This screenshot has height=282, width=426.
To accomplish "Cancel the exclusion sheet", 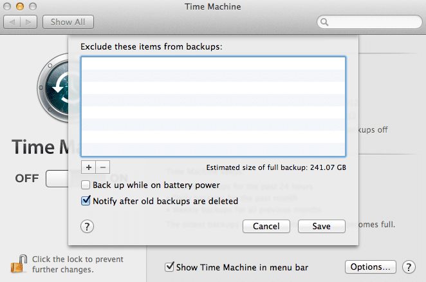I will click(266, 226).
